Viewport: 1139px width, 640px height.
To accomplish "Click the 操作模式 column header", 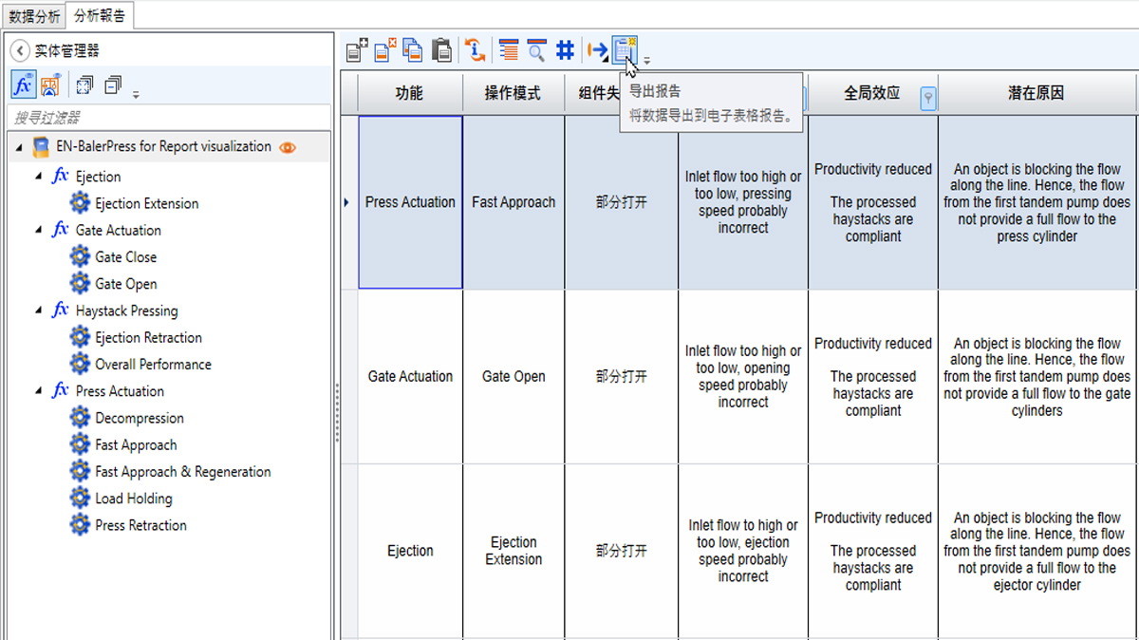I will click(x=513, y=94).
